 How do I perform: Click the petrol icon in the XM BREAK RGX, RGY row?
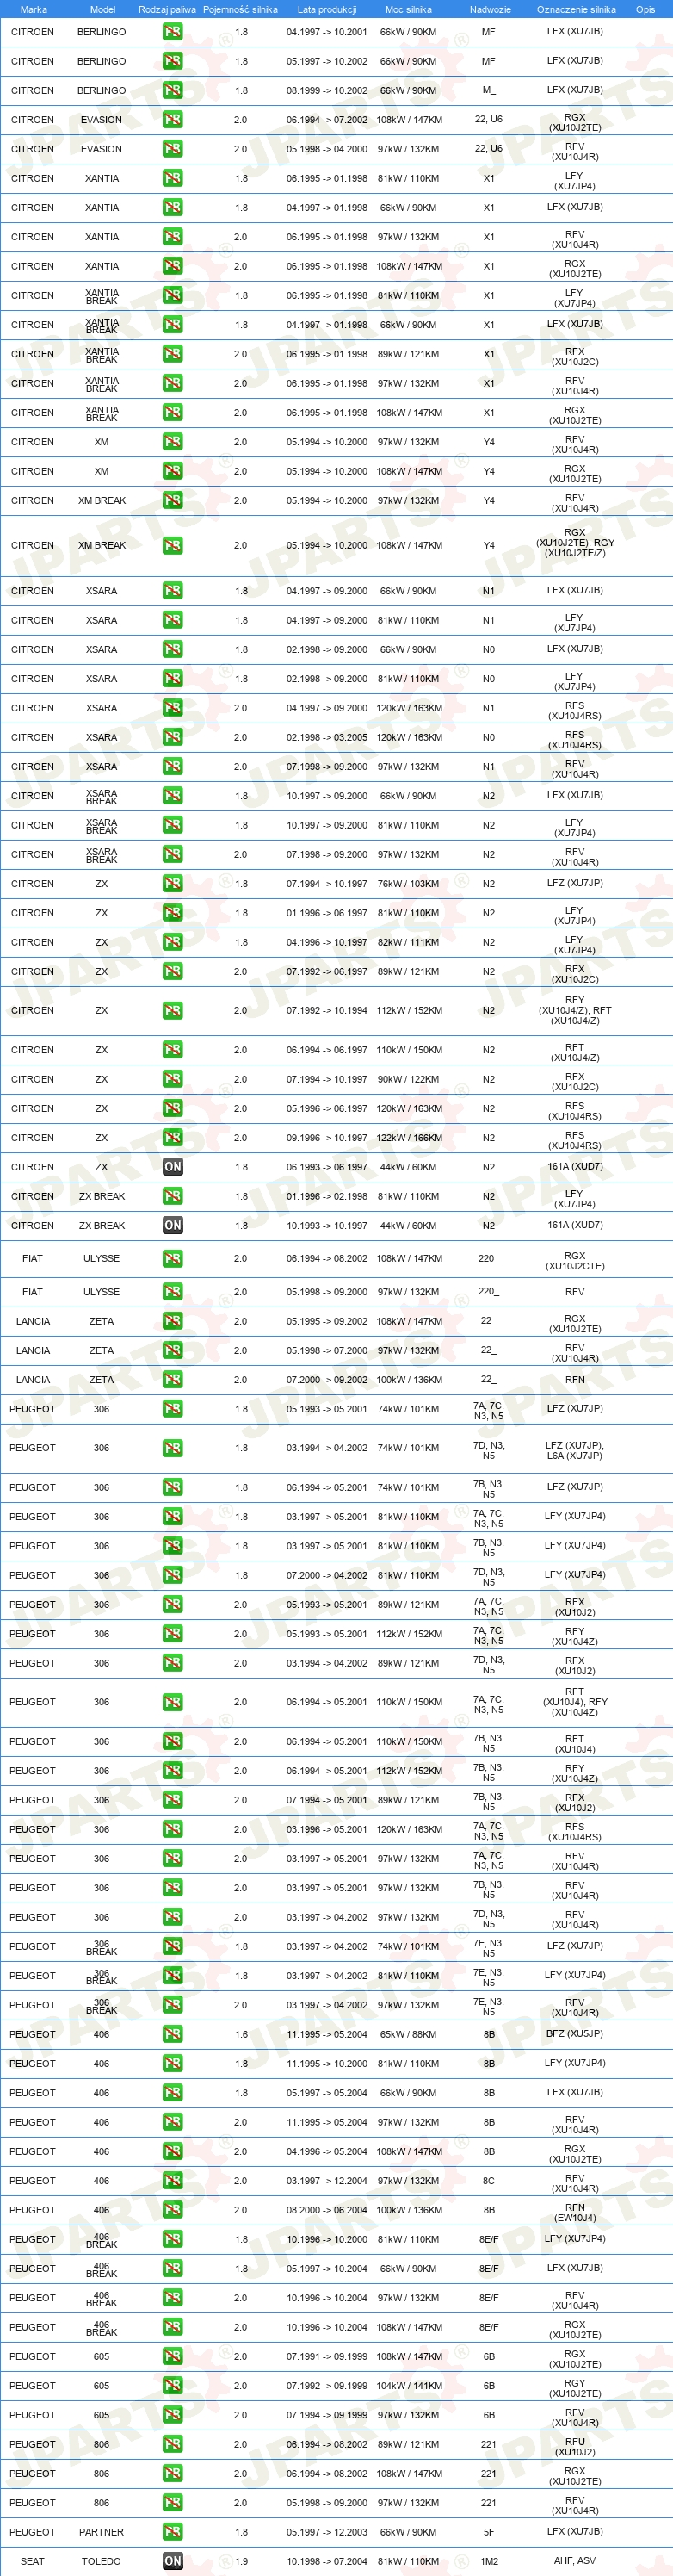(x=173, y=545)
